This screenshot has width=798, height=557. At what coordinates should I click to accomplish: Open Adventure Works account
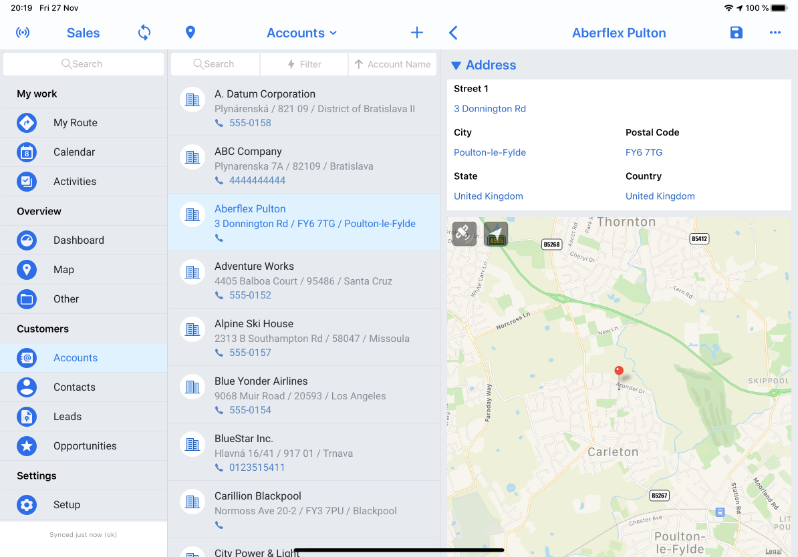[x=304, y=280]
